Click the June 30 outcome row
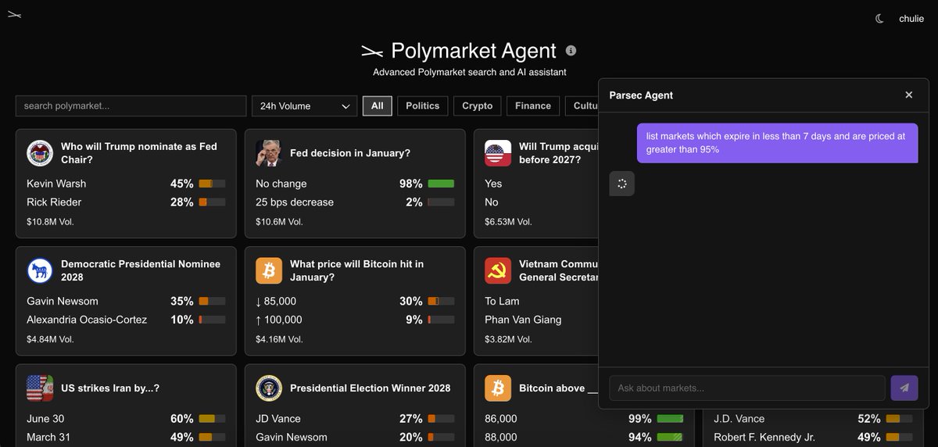Image resolution: width=938 pixels, height=447 pixels. (x=126, y=419)
